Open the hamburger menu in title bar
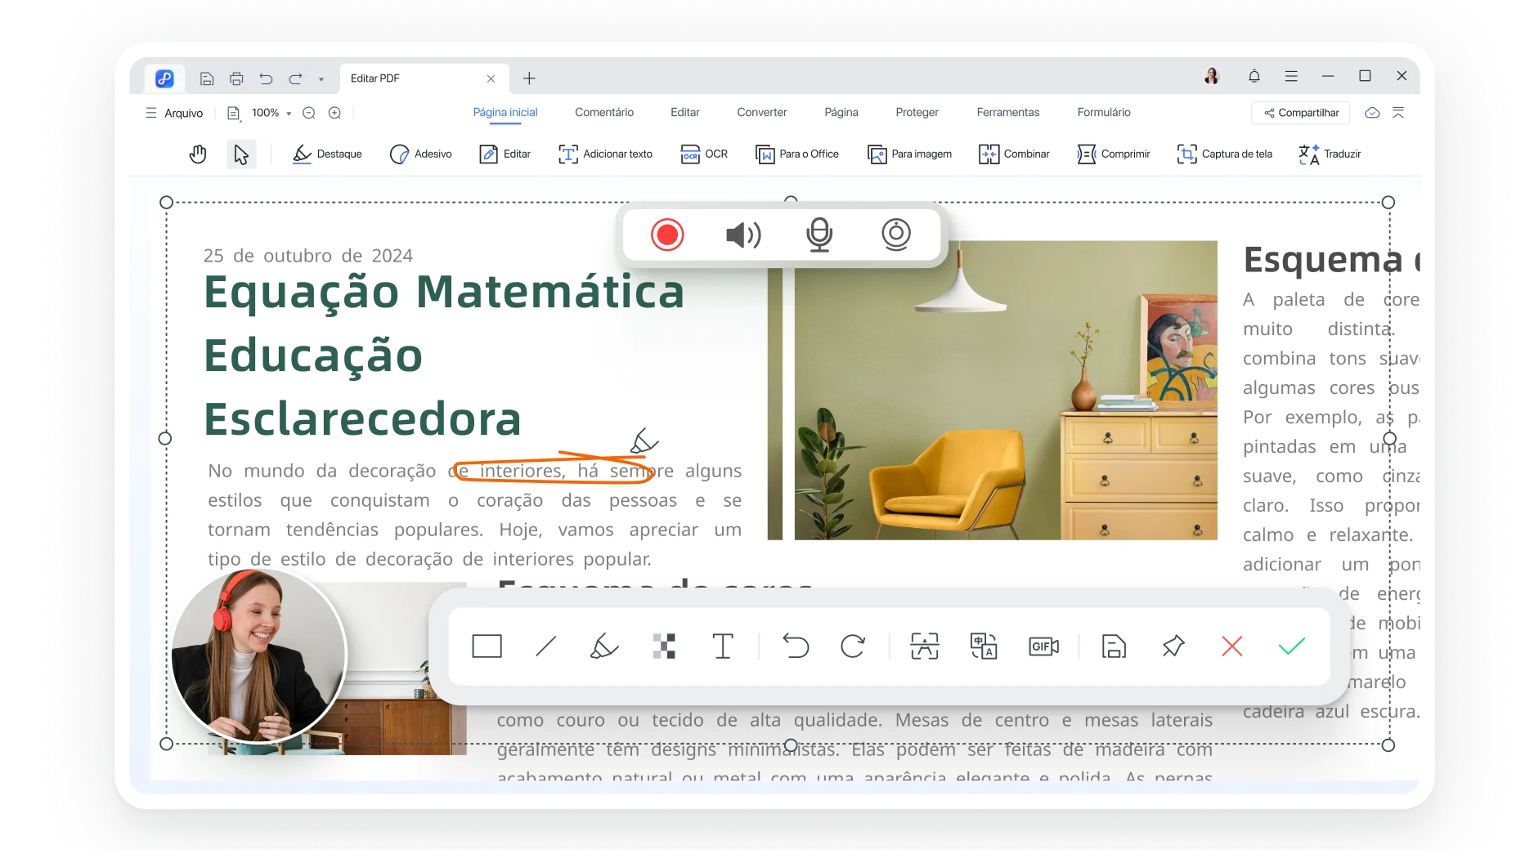The width and height of the screenshot is (1534, 850). tap(1291, 76)
